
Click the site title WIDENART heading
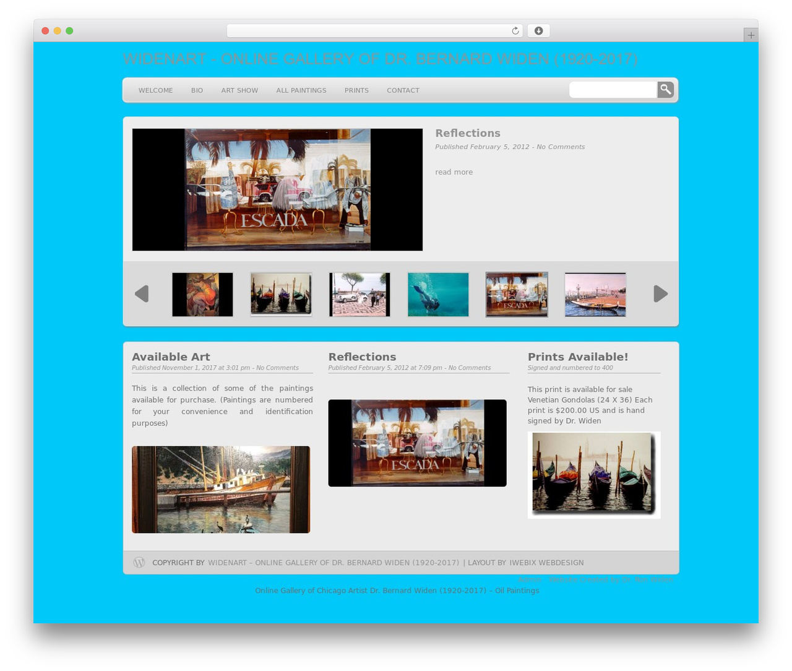(x=380, y=59)
